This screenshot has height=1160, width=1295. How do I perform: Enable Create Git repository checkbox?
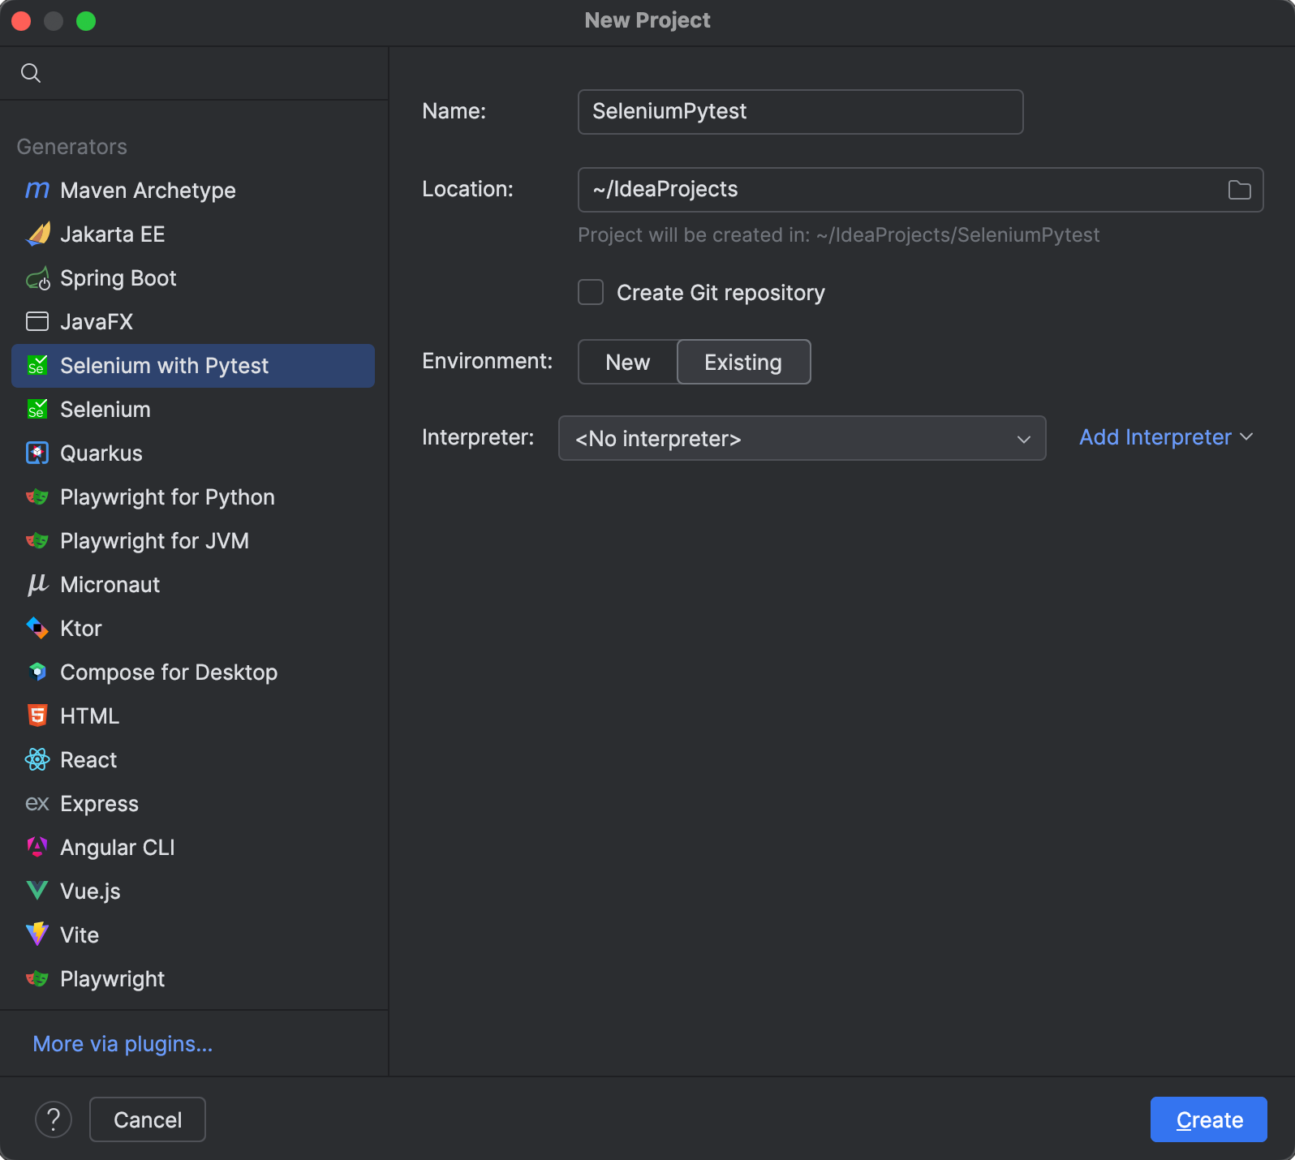(x=591, y=292)
